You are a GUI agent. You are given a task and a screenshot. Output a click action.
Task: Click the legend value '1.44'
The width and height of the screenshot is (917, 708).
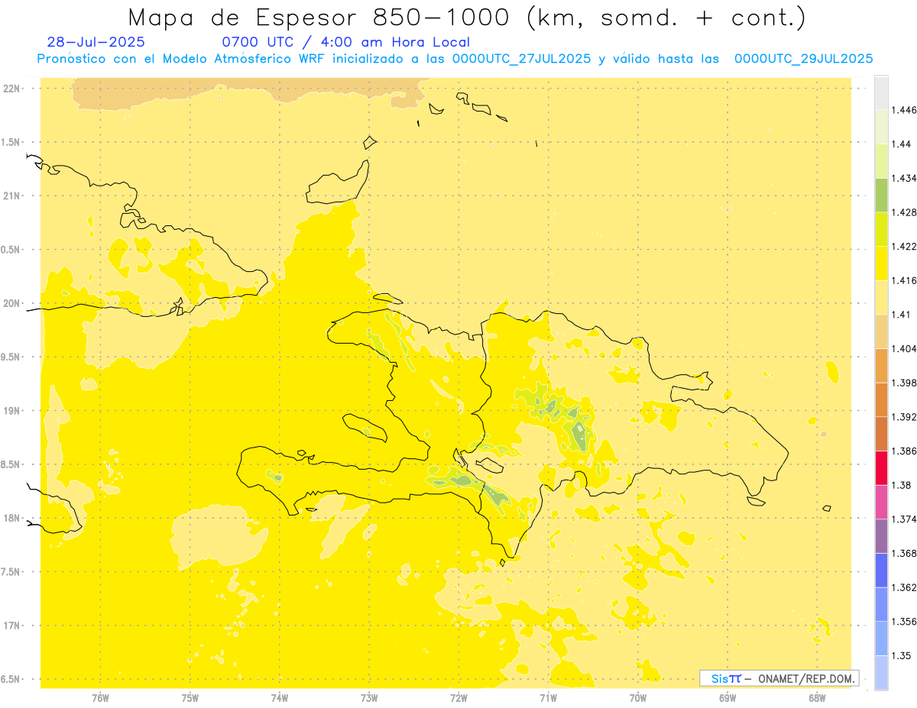coord(901,144)
